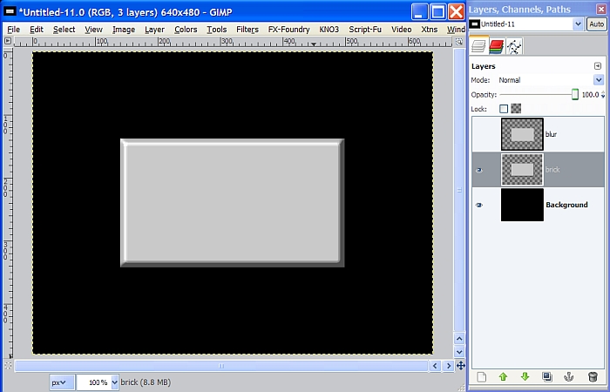
Task: Open the Layers panel configuration menu arrow
Action: [x=598, y=65]
